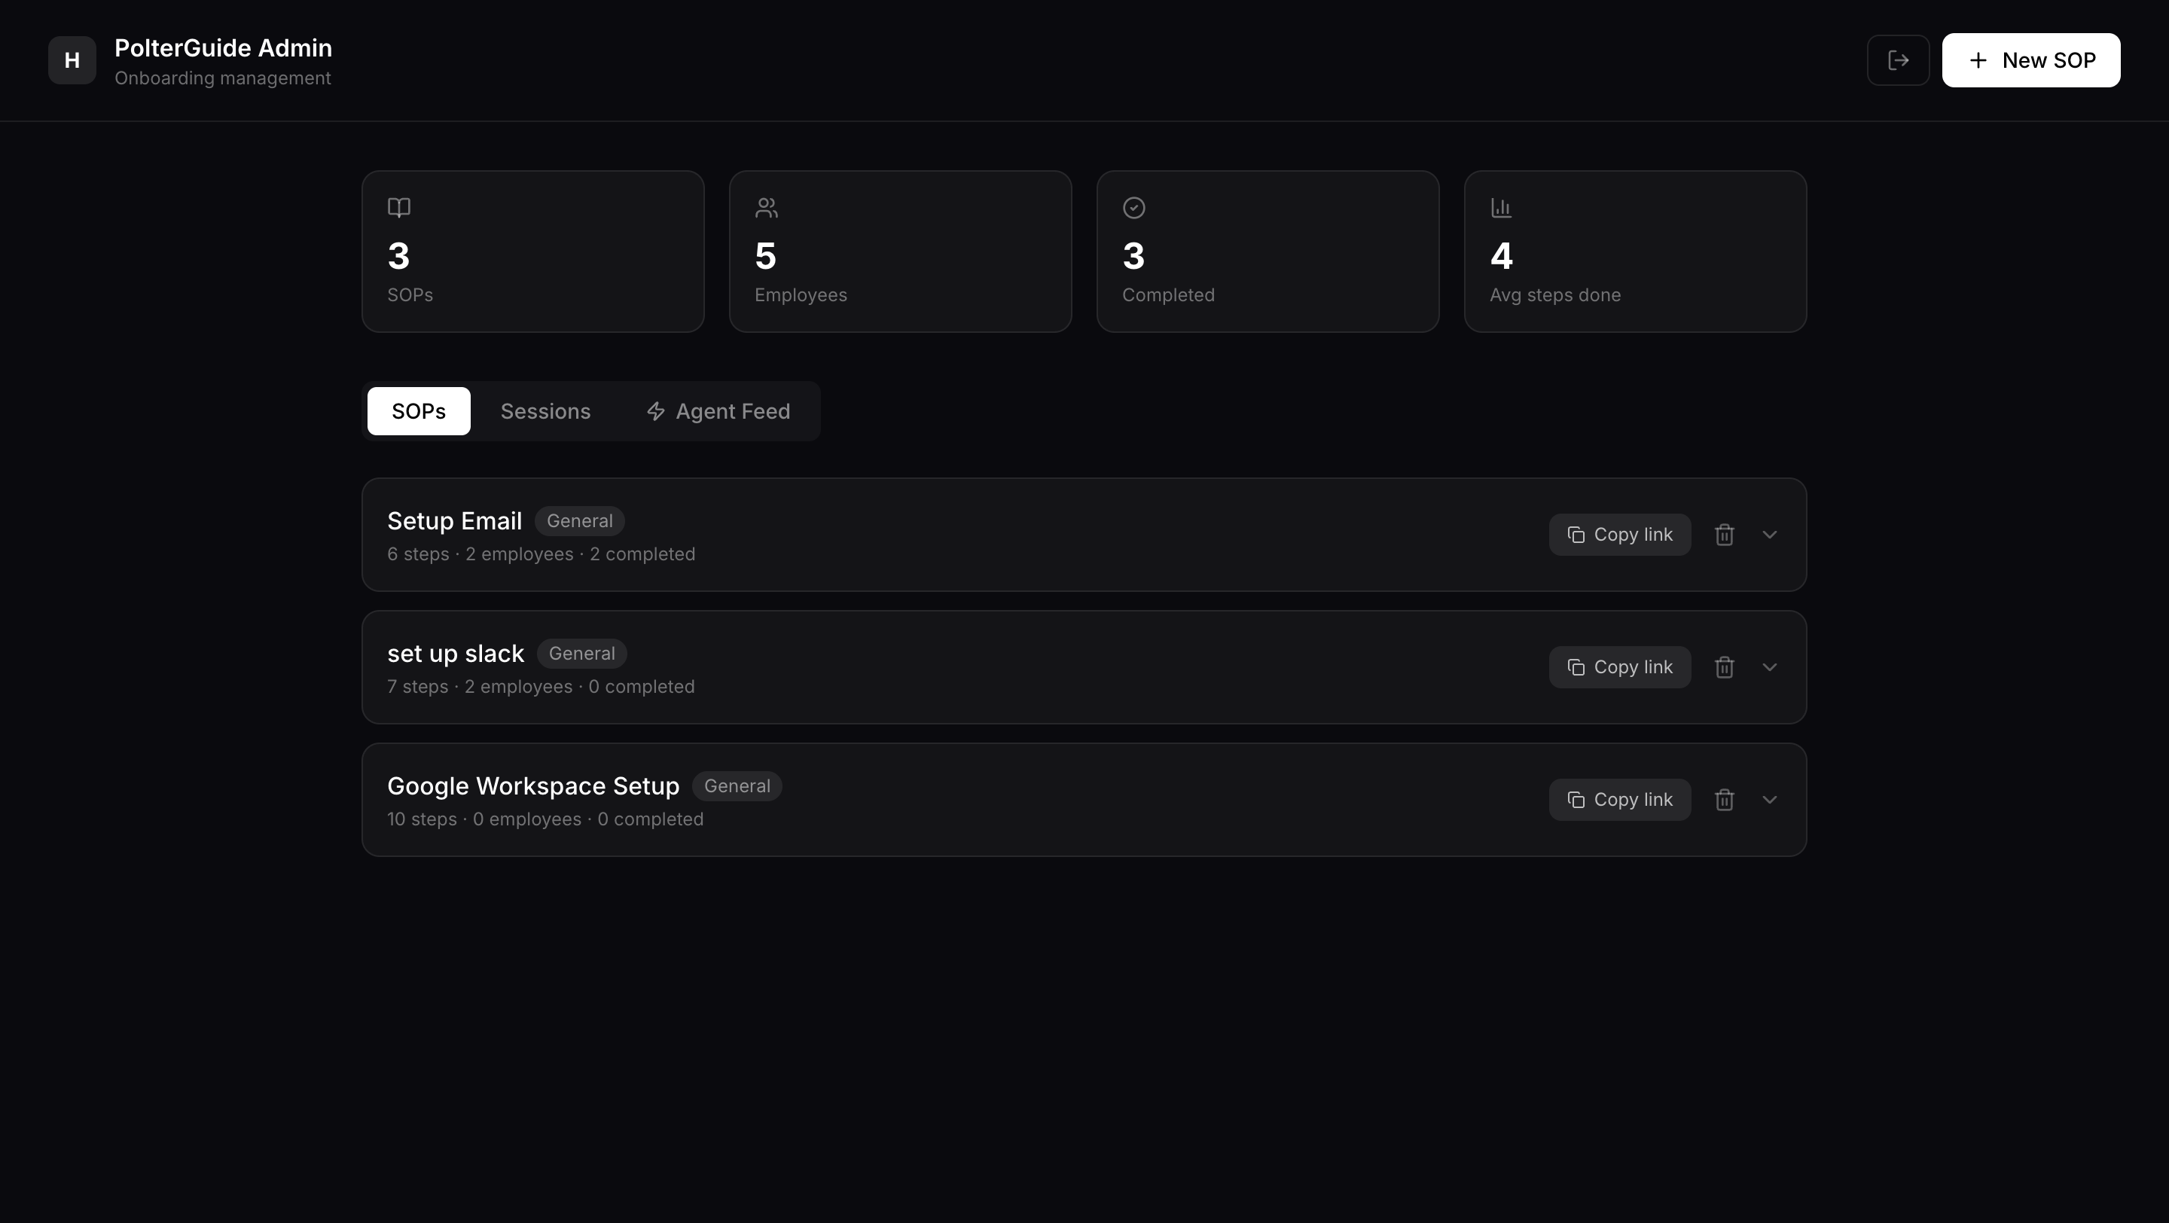Copy link for Google Workspace Setup
The image size is (2169, 1223).
point(1619,800)
